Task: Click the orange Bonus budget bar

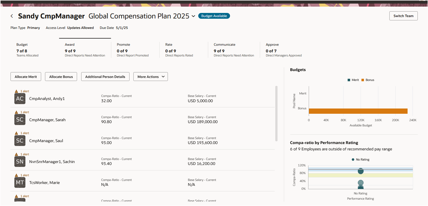Action: [x=358, y=111]
